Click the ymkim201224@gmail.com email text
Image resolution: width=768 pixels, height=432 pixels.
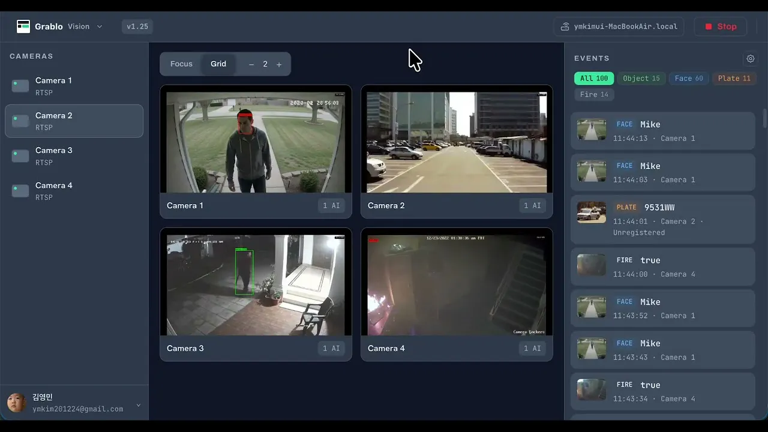[x=78, y=409]
